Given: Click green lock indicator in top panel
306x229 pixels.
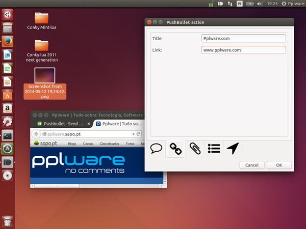Looking at the screenshot, I should tap(211, 4).
